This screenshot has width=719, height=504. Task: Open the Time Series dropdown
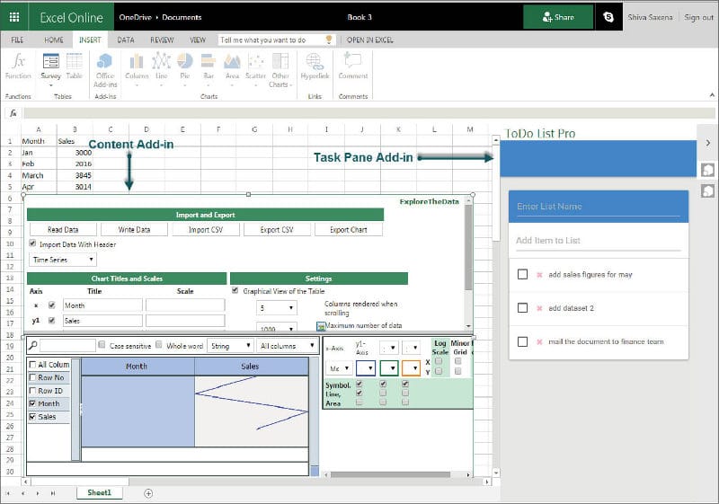(63, 260)
